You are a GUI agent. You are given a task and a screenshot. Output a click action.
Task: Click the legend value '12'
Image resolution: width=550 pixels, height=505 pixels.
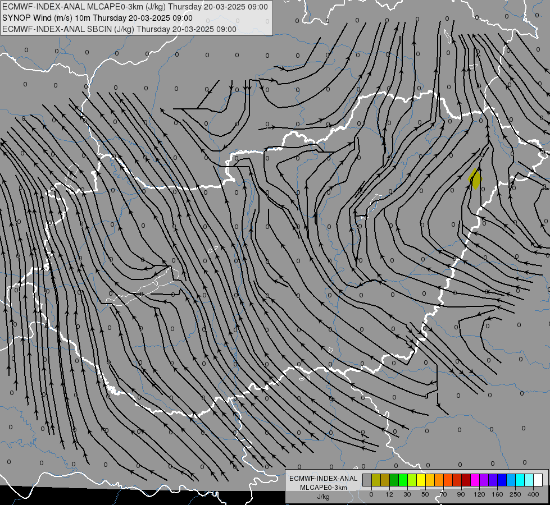click(389, 494)
